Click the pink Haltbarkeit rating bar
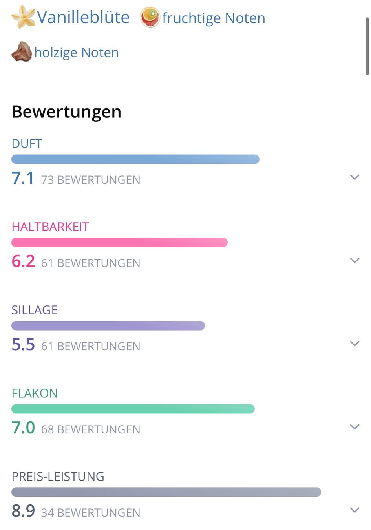The image size is (371, 530). tap(119, 242)
